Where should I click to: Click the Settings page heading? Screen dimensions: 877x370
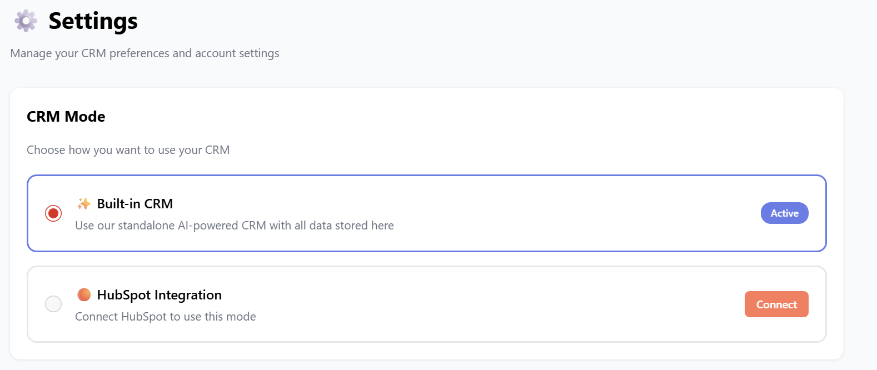[x=93, y=21]
